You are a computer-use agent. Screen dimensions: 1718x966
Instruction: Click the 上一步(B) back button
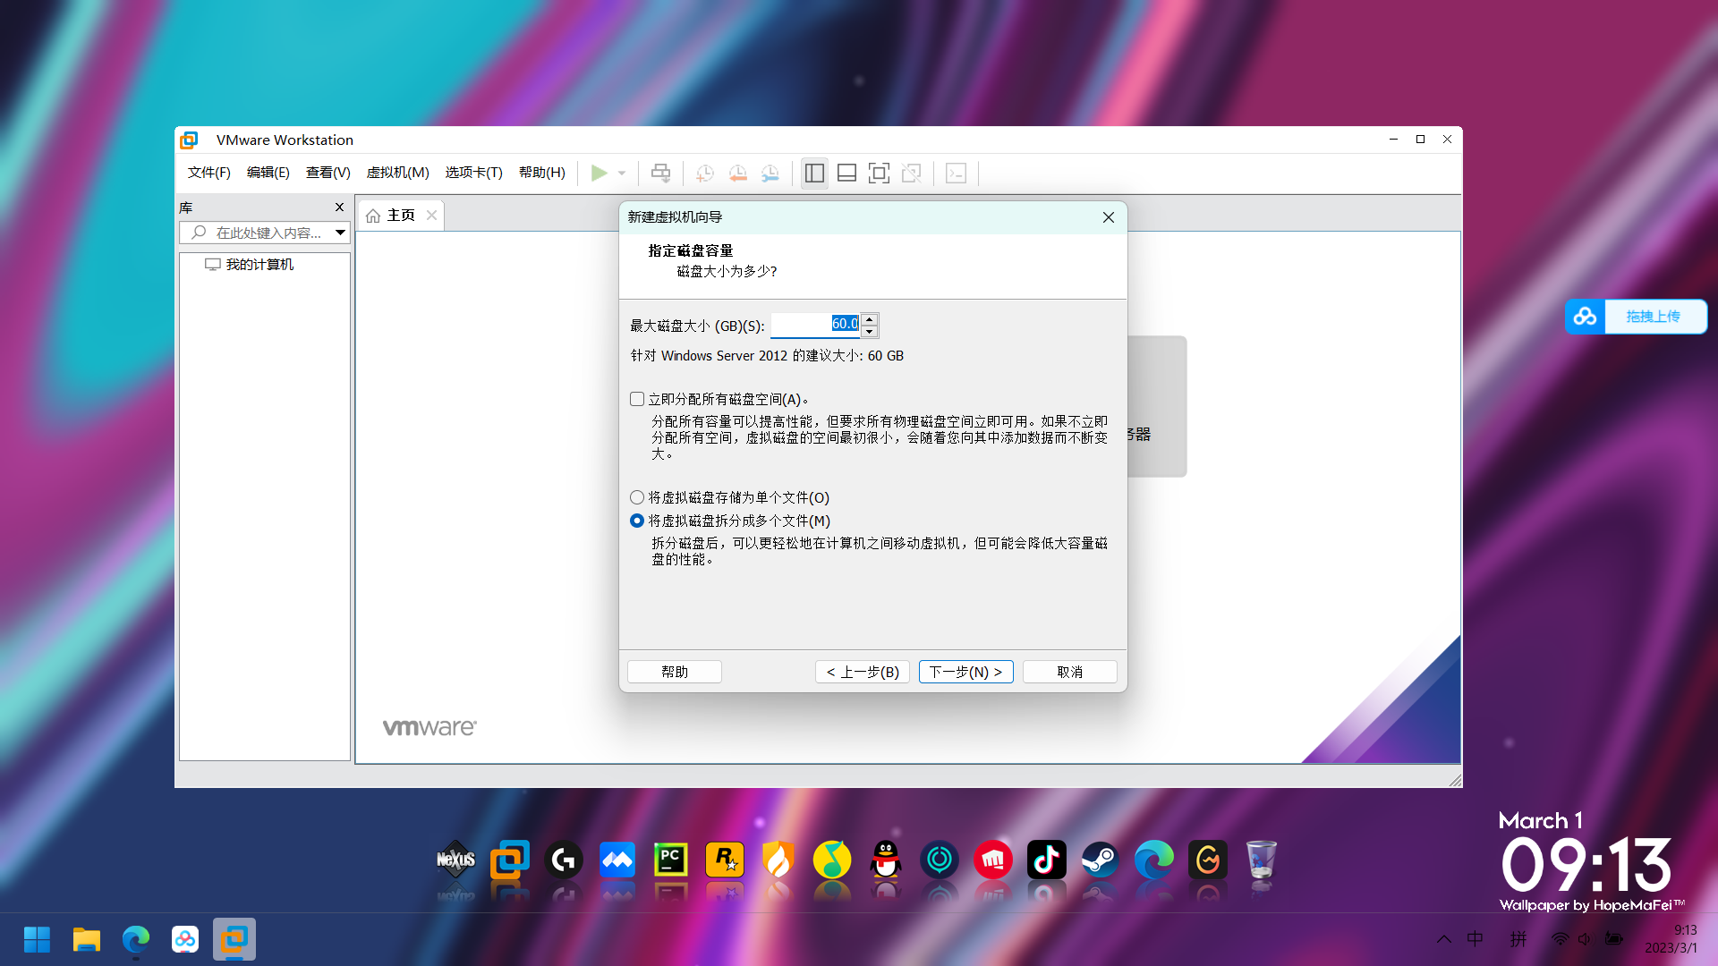[863, 672]
